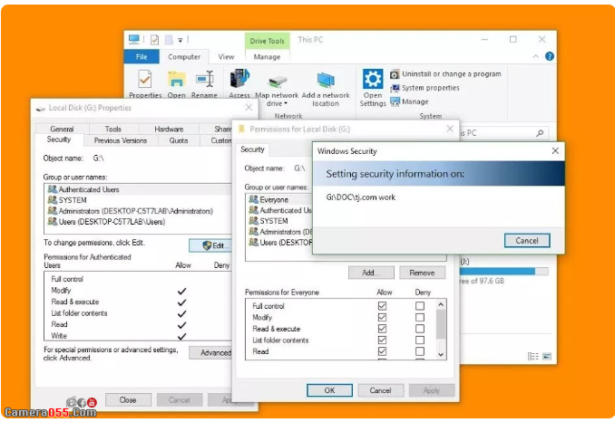Switch to large icons view in status bar

tap(546, 357)
